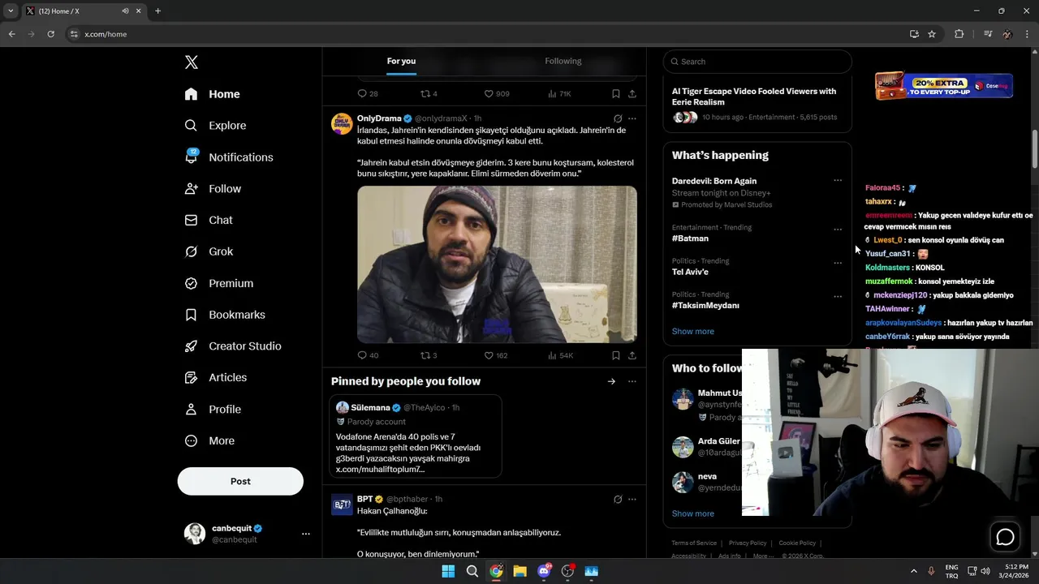
Task: Click the X logo in sidebar
Action: 192,62
